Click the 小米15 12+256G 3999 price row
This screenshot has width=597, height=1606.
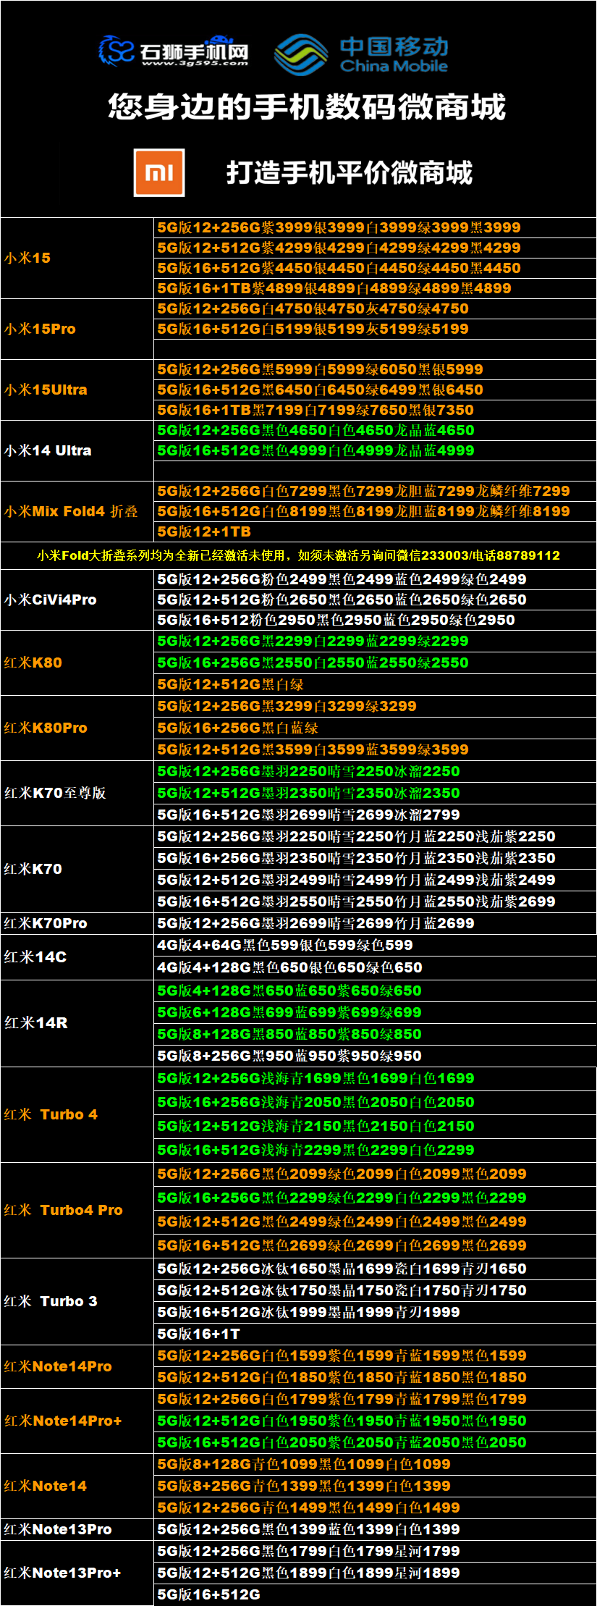pyautogui.click(x=375, y=227)
